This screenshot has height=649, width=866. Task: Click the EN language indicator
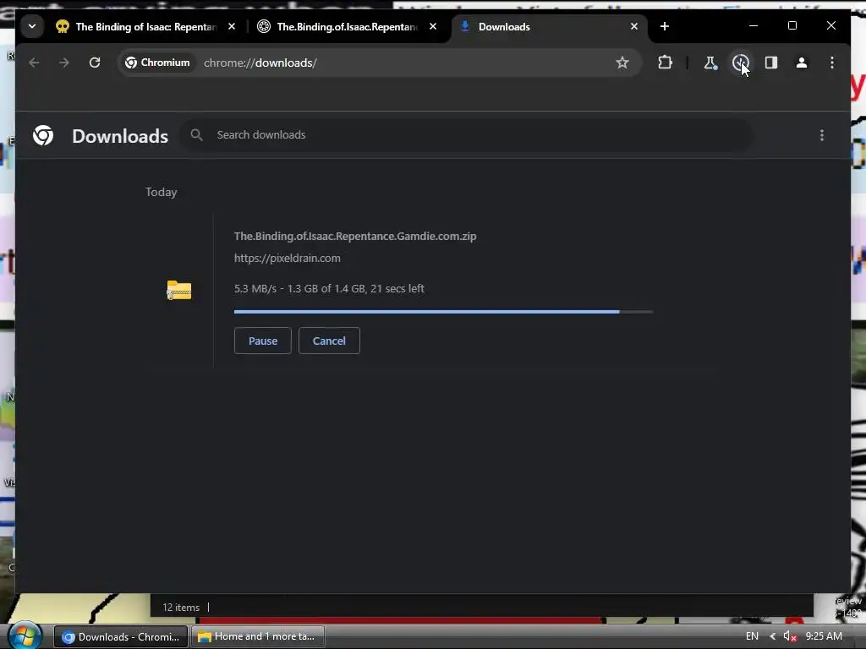tap(752, 636)
